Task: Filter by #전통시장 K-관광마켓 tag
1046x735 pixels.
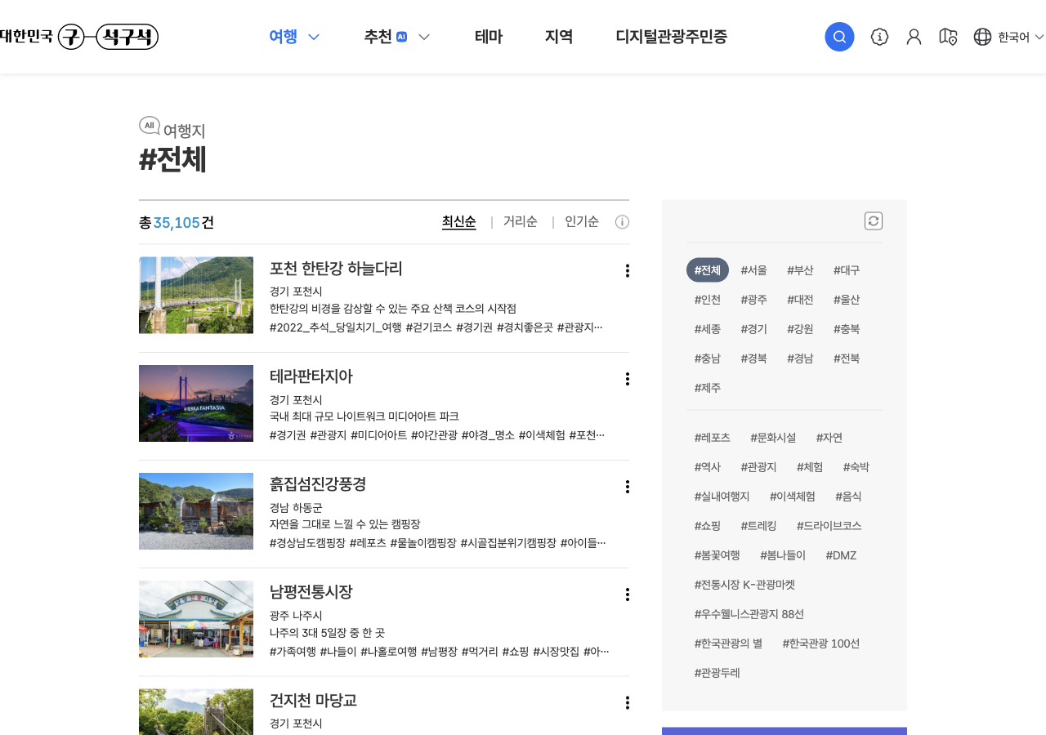Action: [744, 585]
